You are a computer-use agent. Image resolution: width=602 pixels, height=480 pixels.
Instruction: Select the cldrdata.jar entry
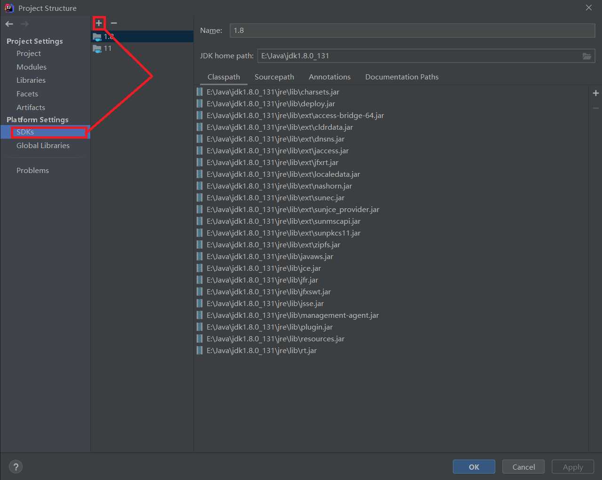pyautogui.click(x=391, y=127)
